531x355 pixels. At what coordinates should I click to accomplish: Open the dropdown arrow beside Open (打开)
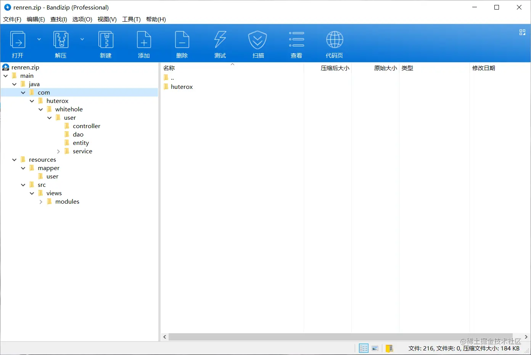pos(39,39)
